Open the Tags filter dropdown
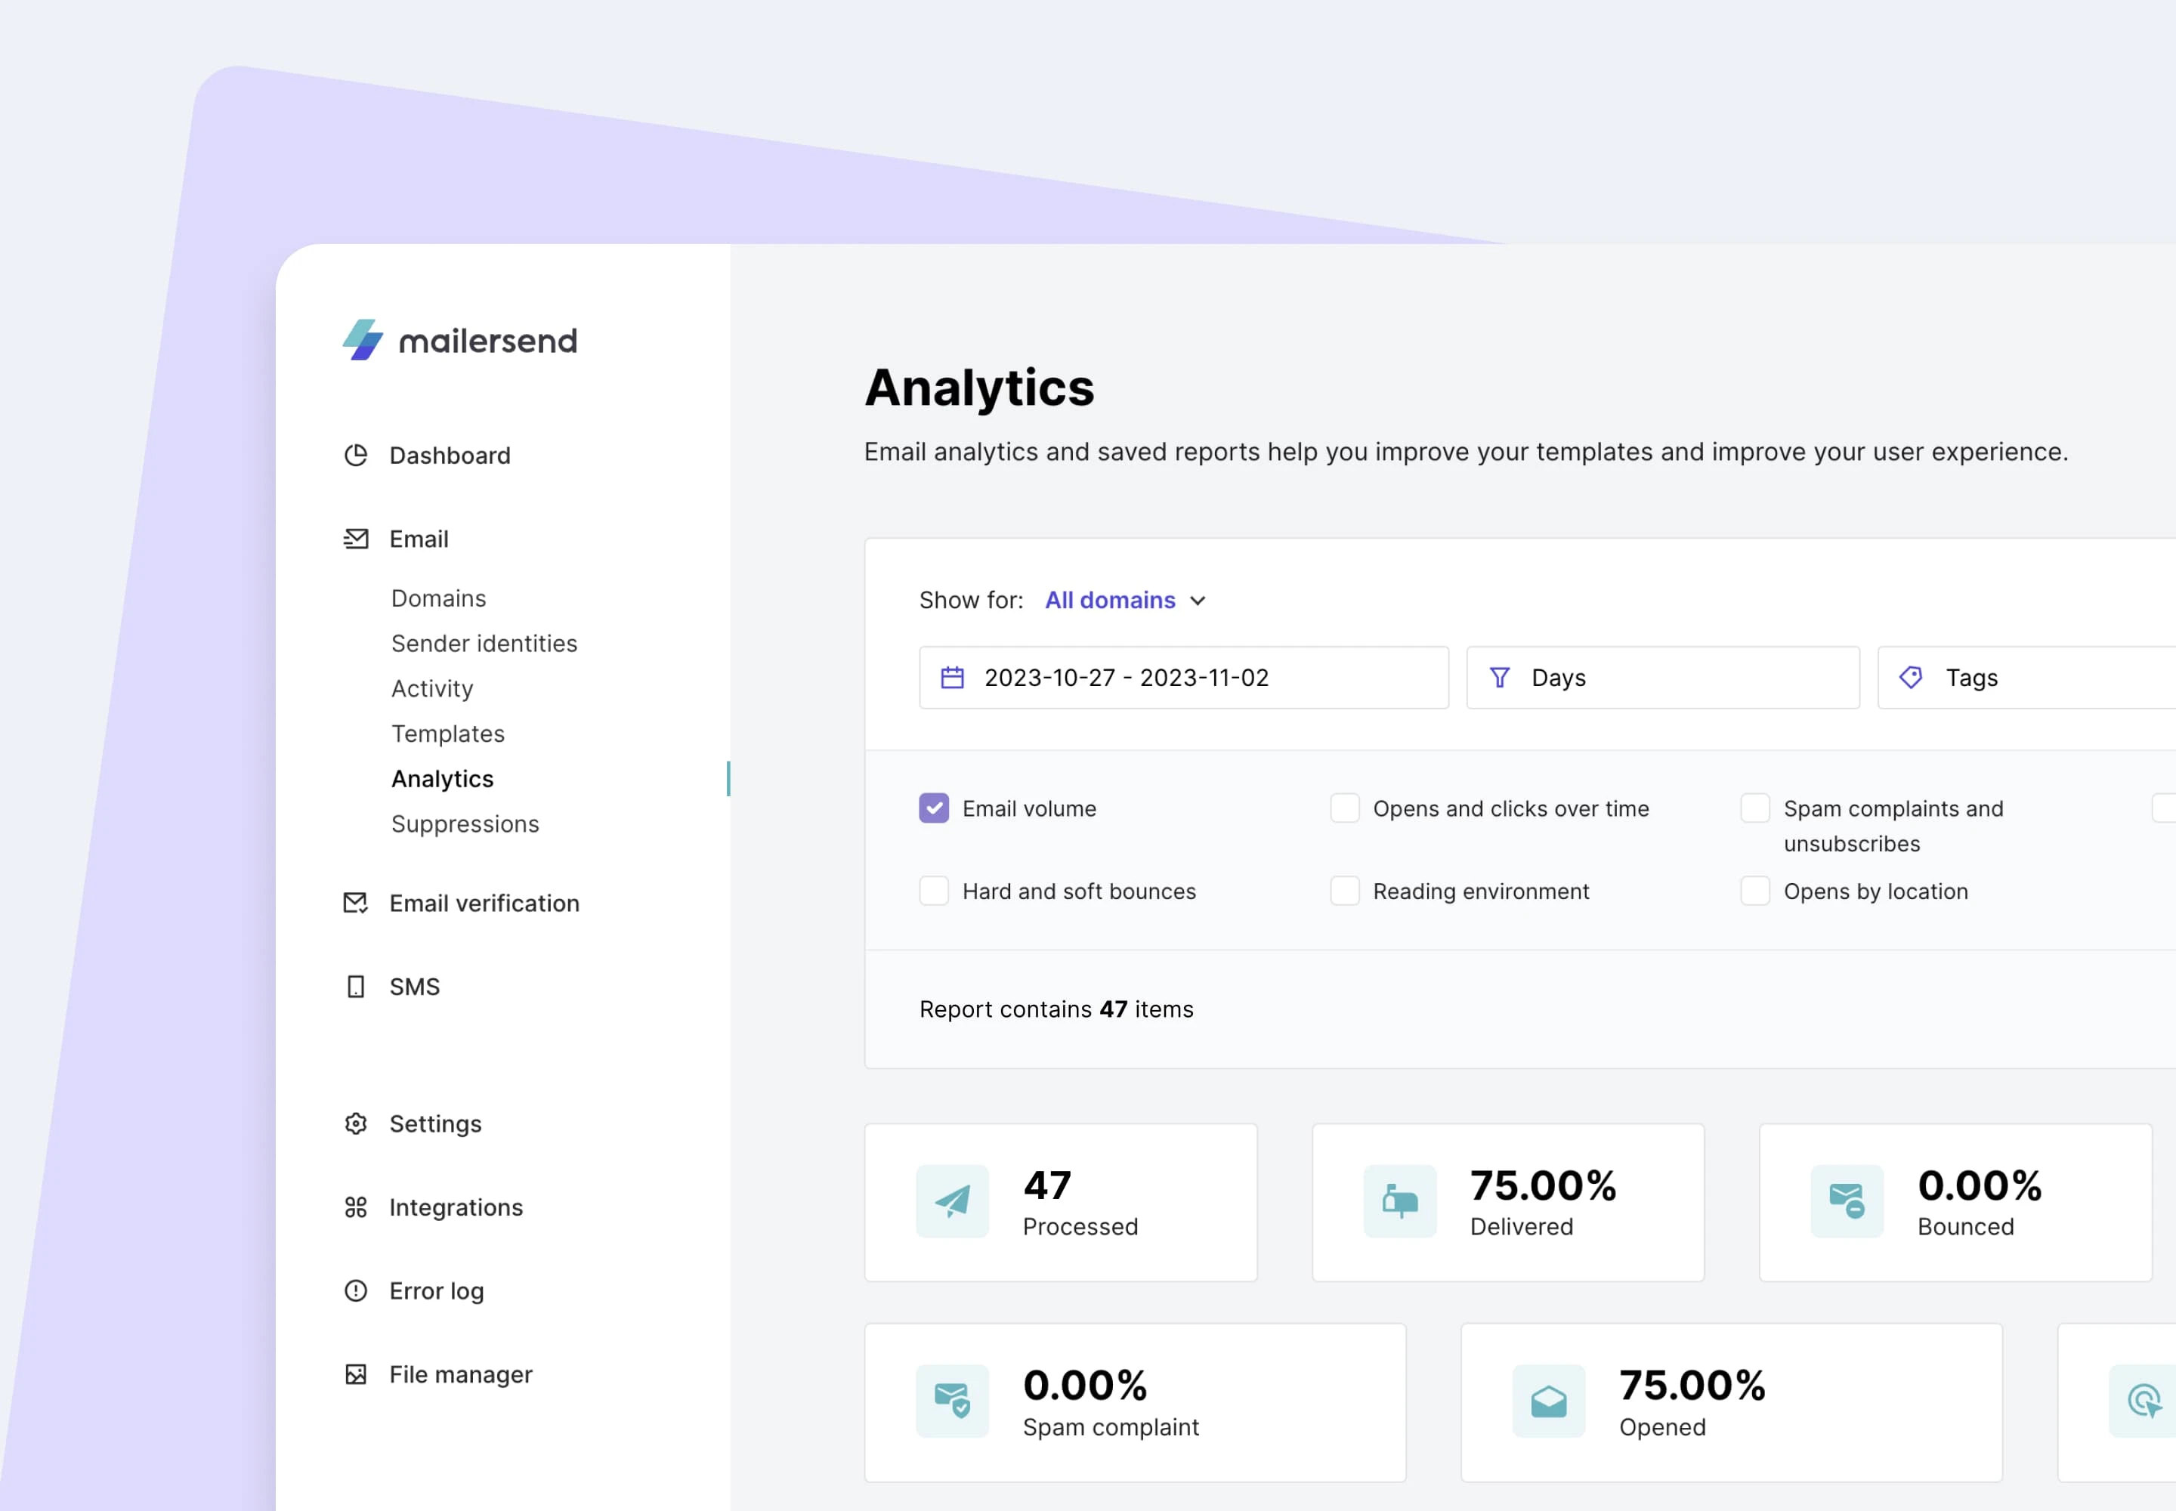 click(2026, 678)
